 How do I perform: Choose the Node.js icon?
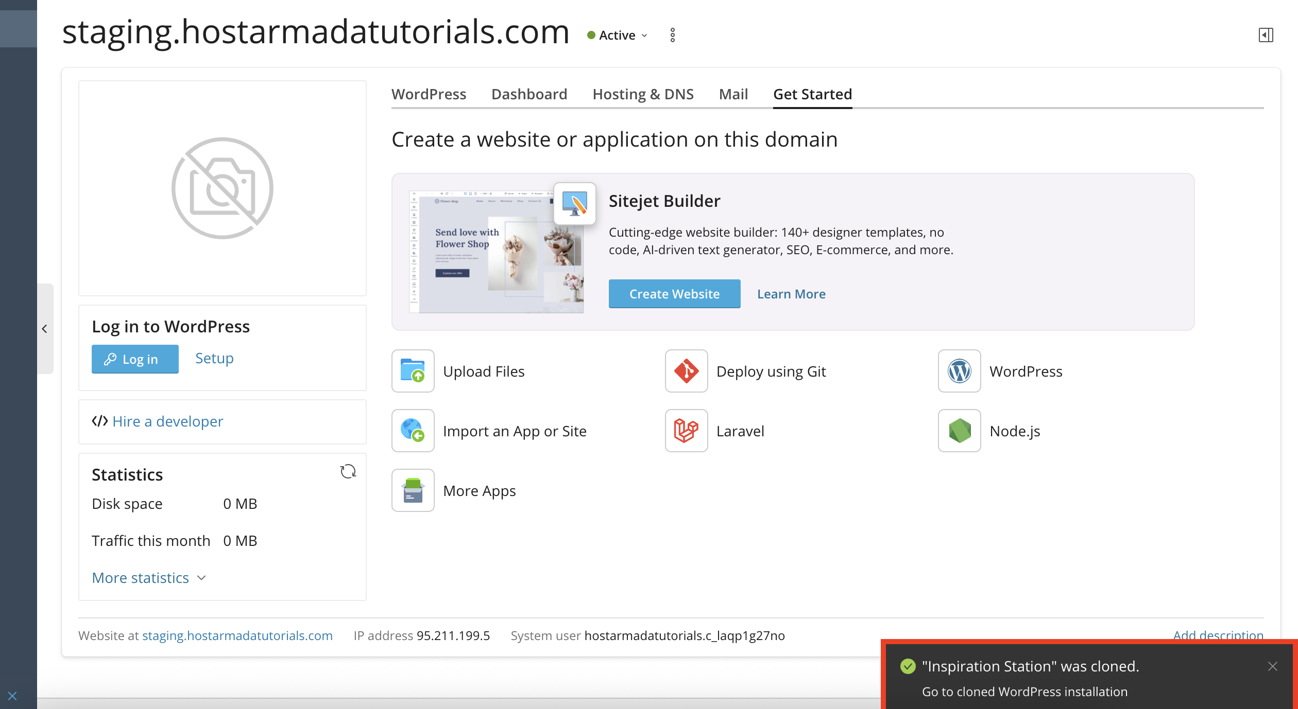pyautogui.click(x=959, y=431)
